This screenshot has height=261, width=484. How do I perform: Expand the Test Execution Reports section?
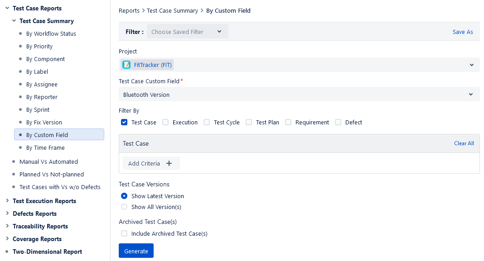pyautogui.click(x=6, y=201)
